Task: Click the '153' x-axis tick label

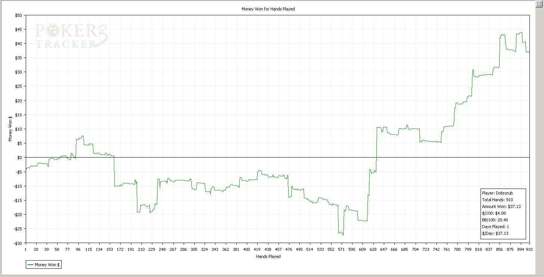Action: (x=110, y=249)
